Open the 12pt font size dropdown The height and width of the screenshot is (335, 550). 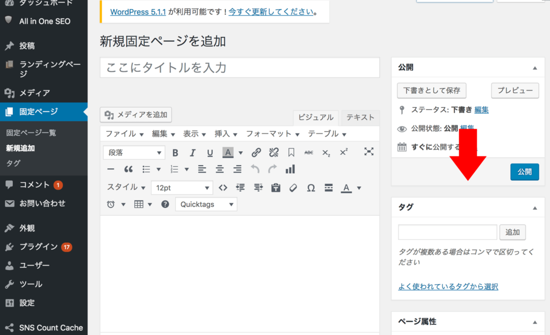(x=182, y=188)
